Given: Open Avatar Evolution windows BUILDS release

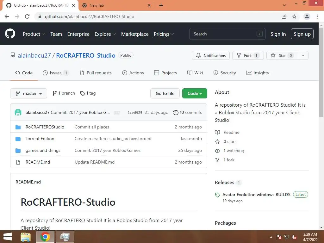Looking at the screenshot, I should (256, 195).
